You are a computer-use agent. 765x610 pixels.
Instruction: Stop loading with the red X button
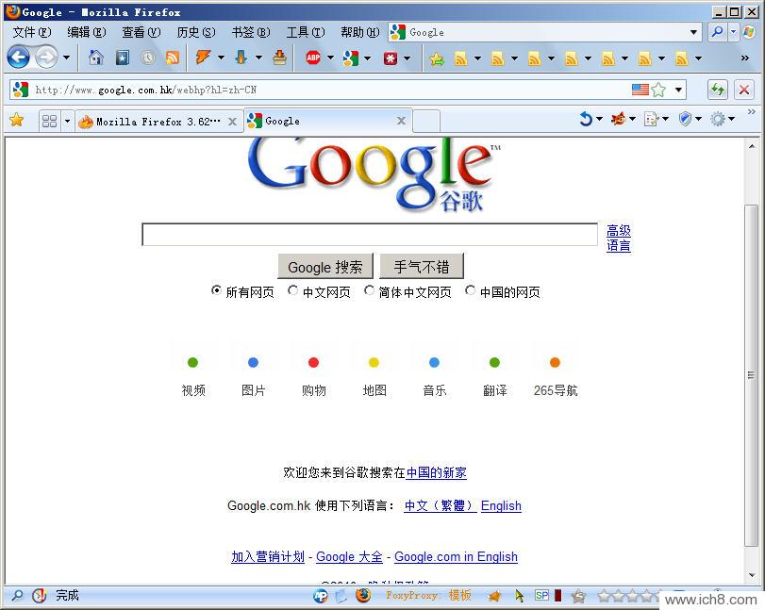point(744,90)
